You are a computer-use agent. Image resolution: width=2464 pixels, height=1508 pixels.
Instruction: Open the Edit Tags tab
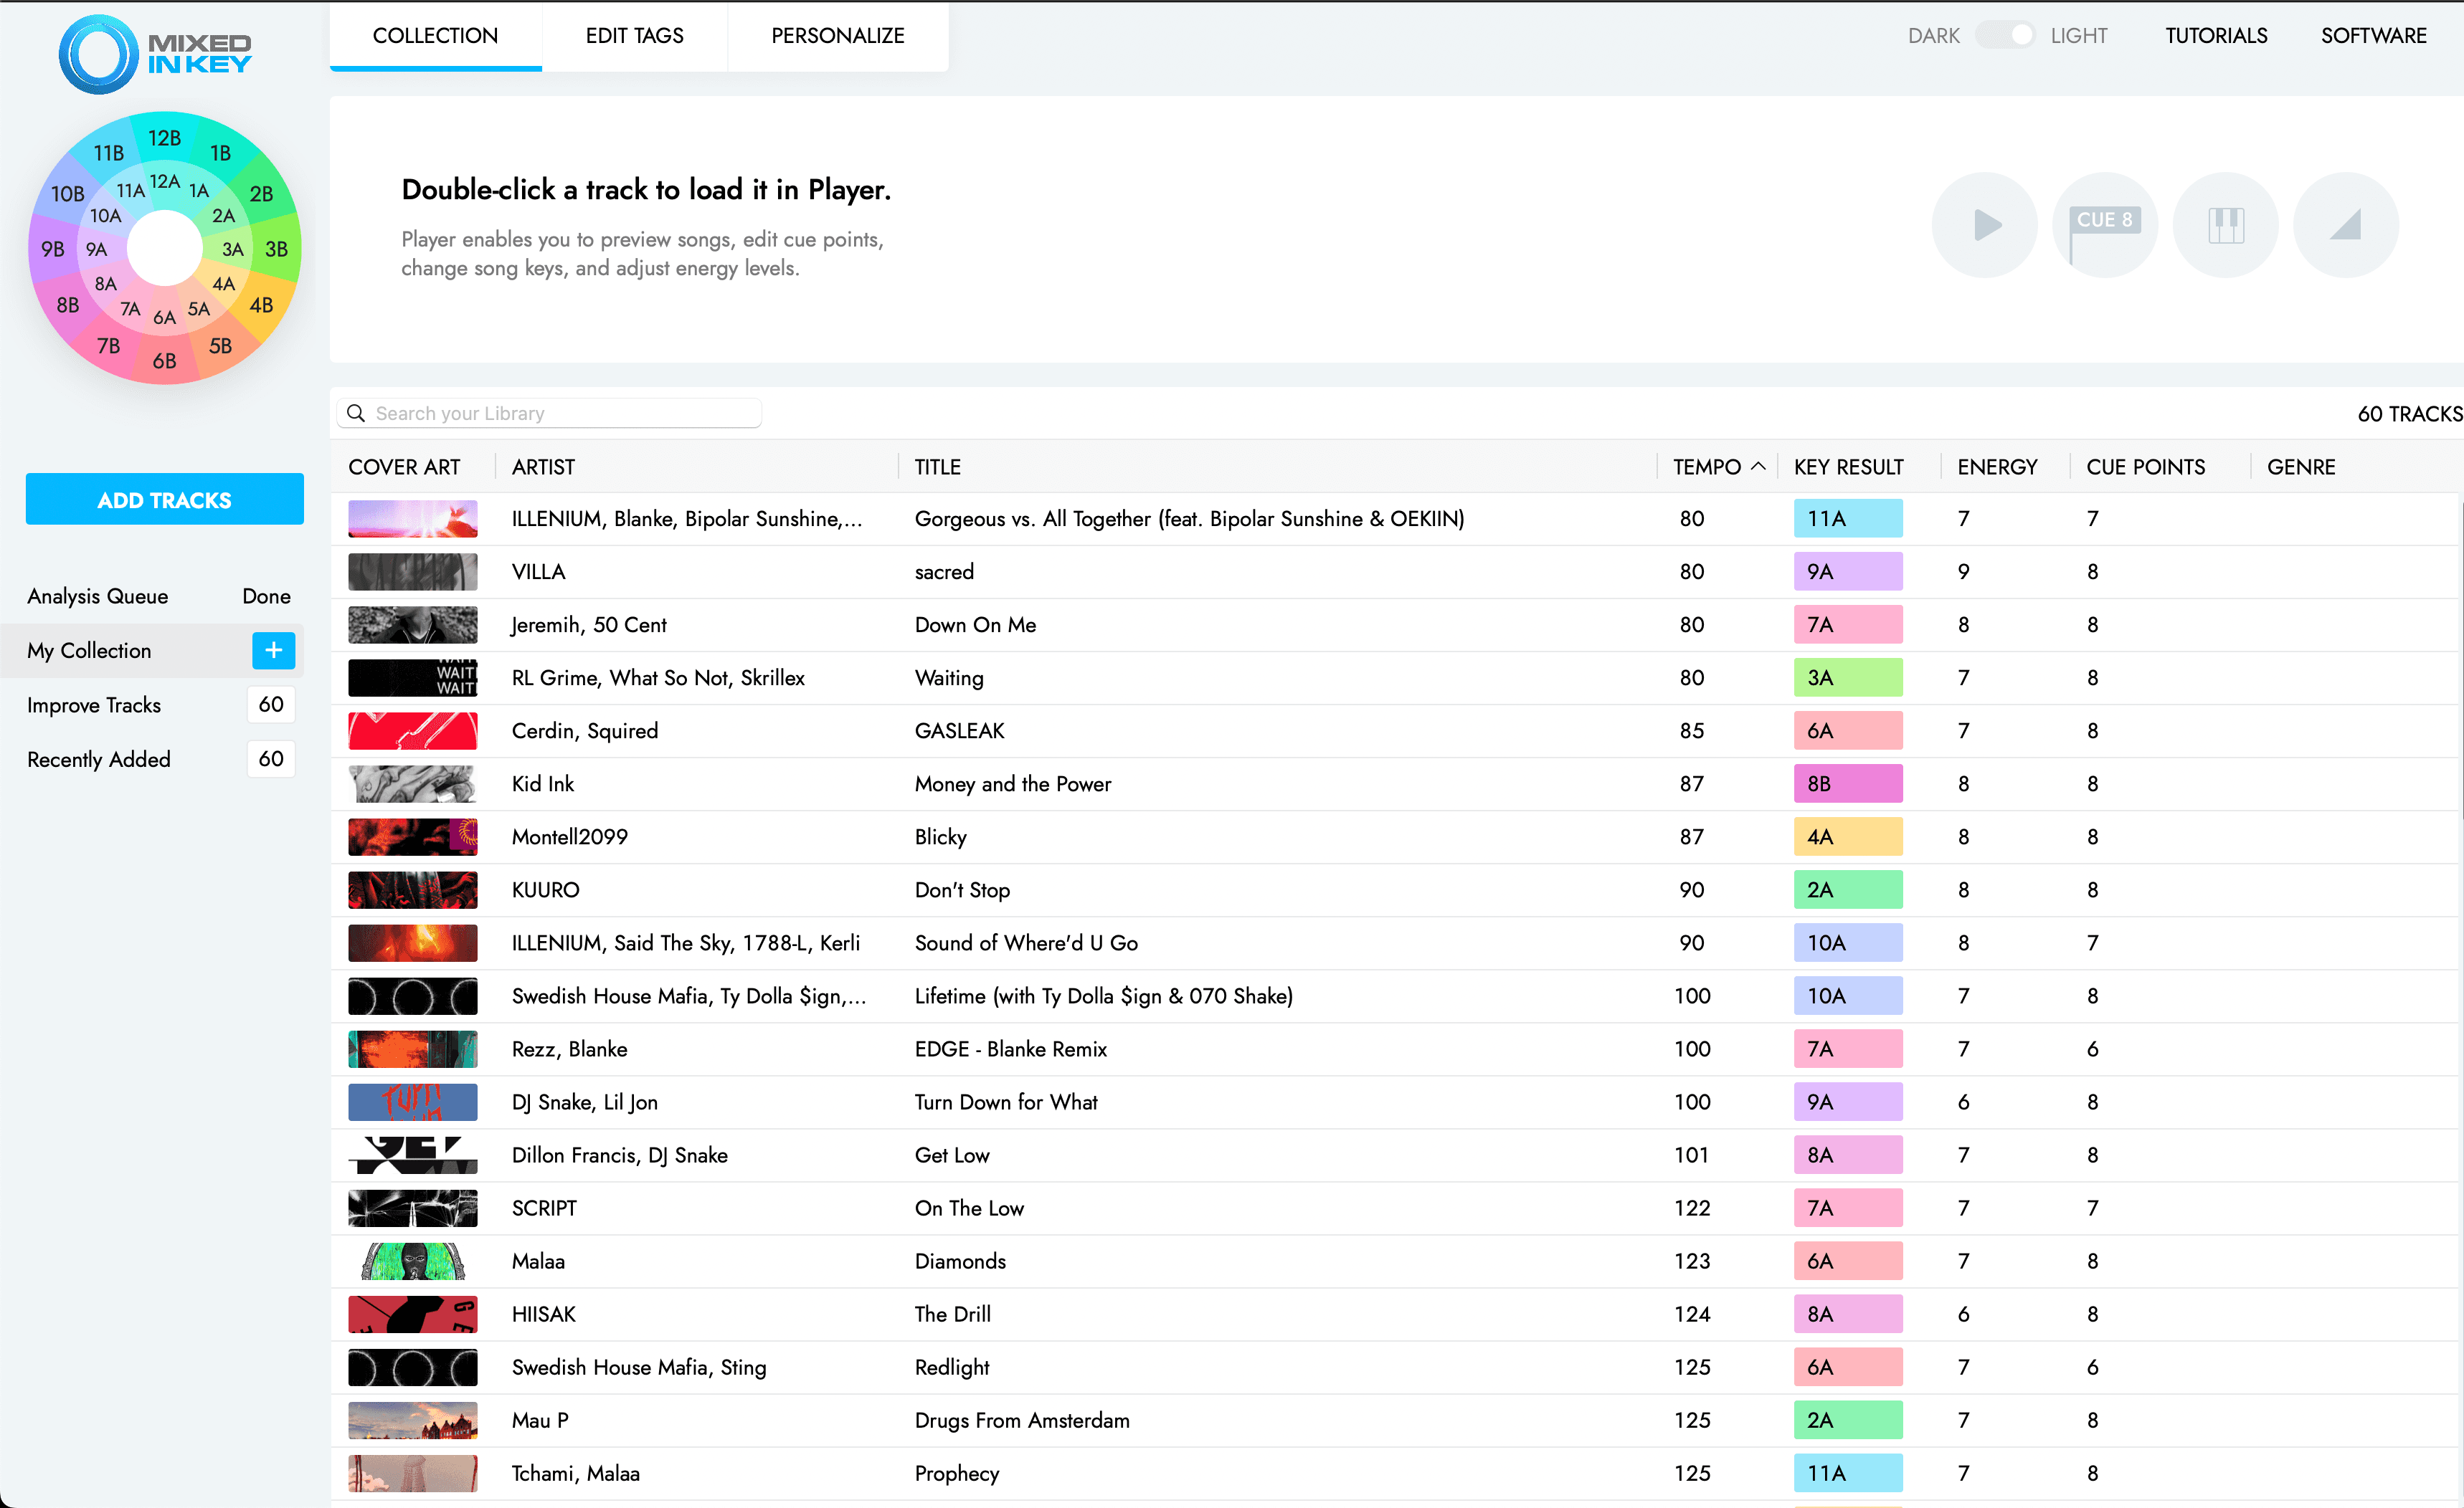click(x=634, y=36)
